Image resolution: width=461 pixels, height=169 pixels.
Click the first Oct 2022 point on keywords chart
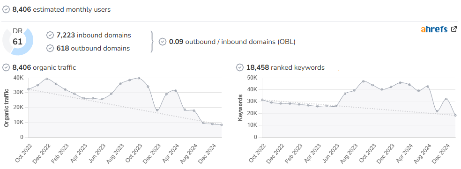(x=262, y=100)
